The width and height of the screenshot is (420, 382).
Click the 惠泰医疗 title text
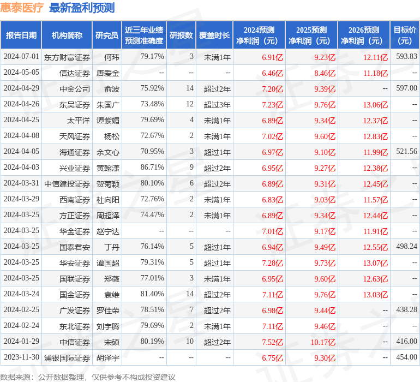pyautogui.click(x=22, y=8)
